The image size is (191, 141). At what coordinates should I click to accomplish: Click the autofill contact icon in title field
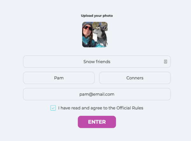[166, 62]
